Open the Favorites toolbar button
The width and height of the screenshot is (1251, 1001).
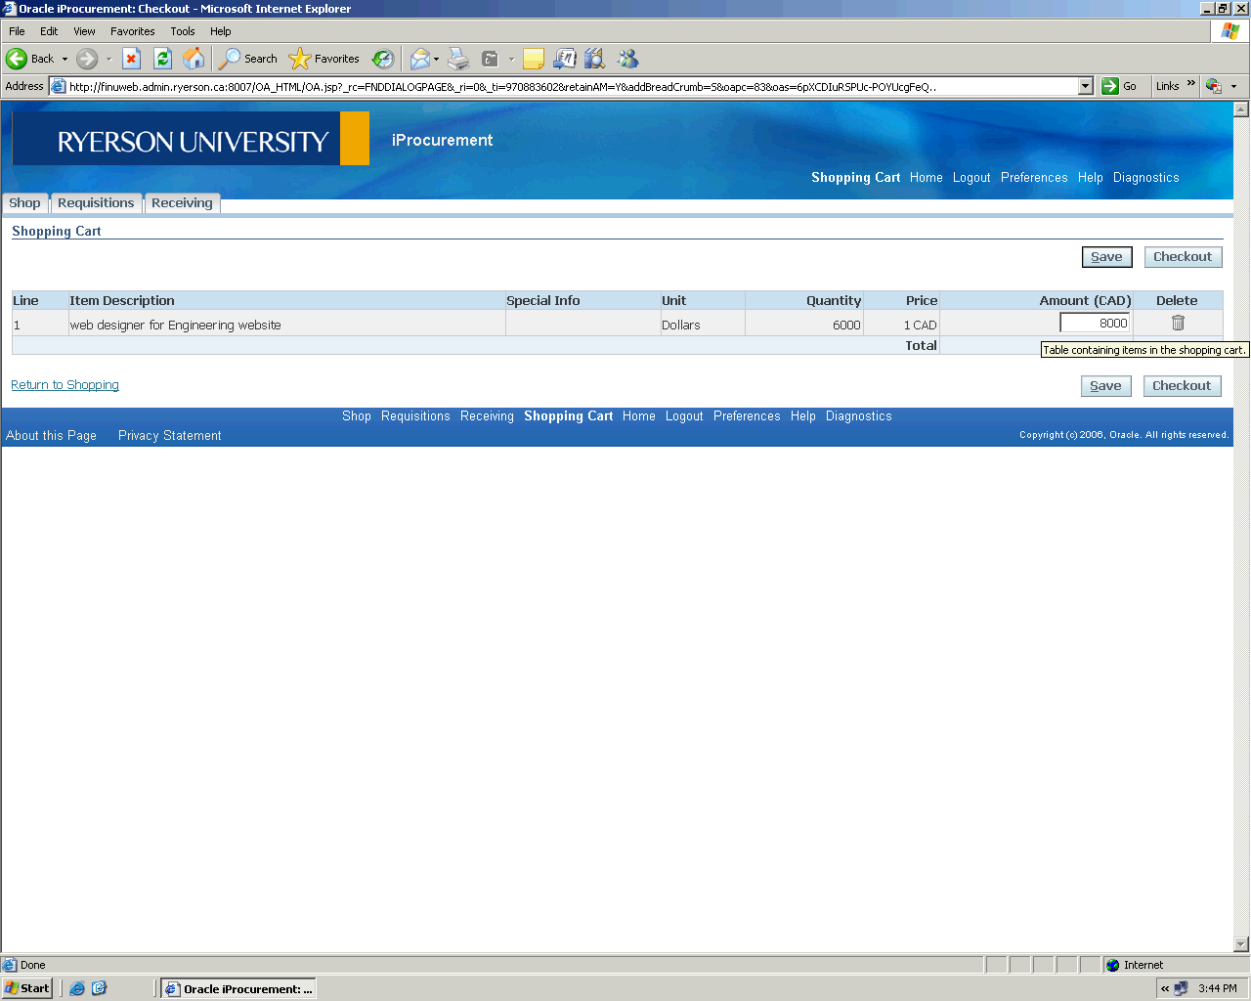[324, 59]
